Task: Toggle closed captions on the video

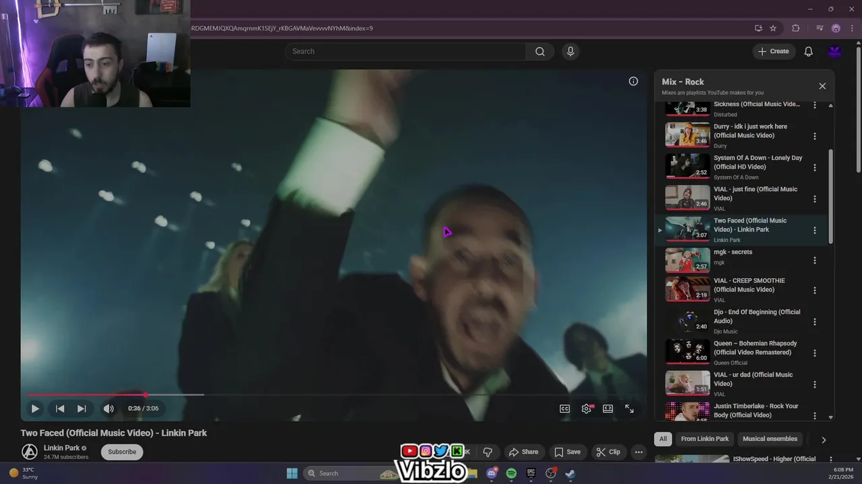Action: (x=565, y=408)
